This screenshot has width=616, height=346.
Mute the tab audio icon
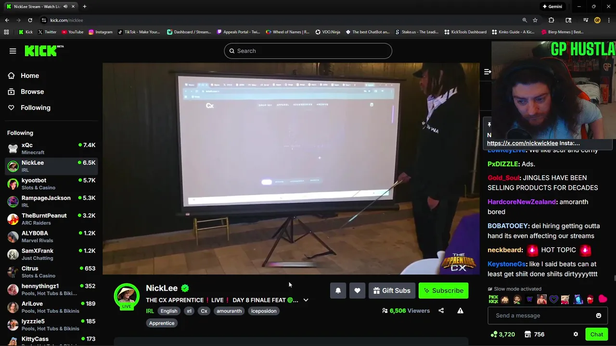click(x=65, y=7)
